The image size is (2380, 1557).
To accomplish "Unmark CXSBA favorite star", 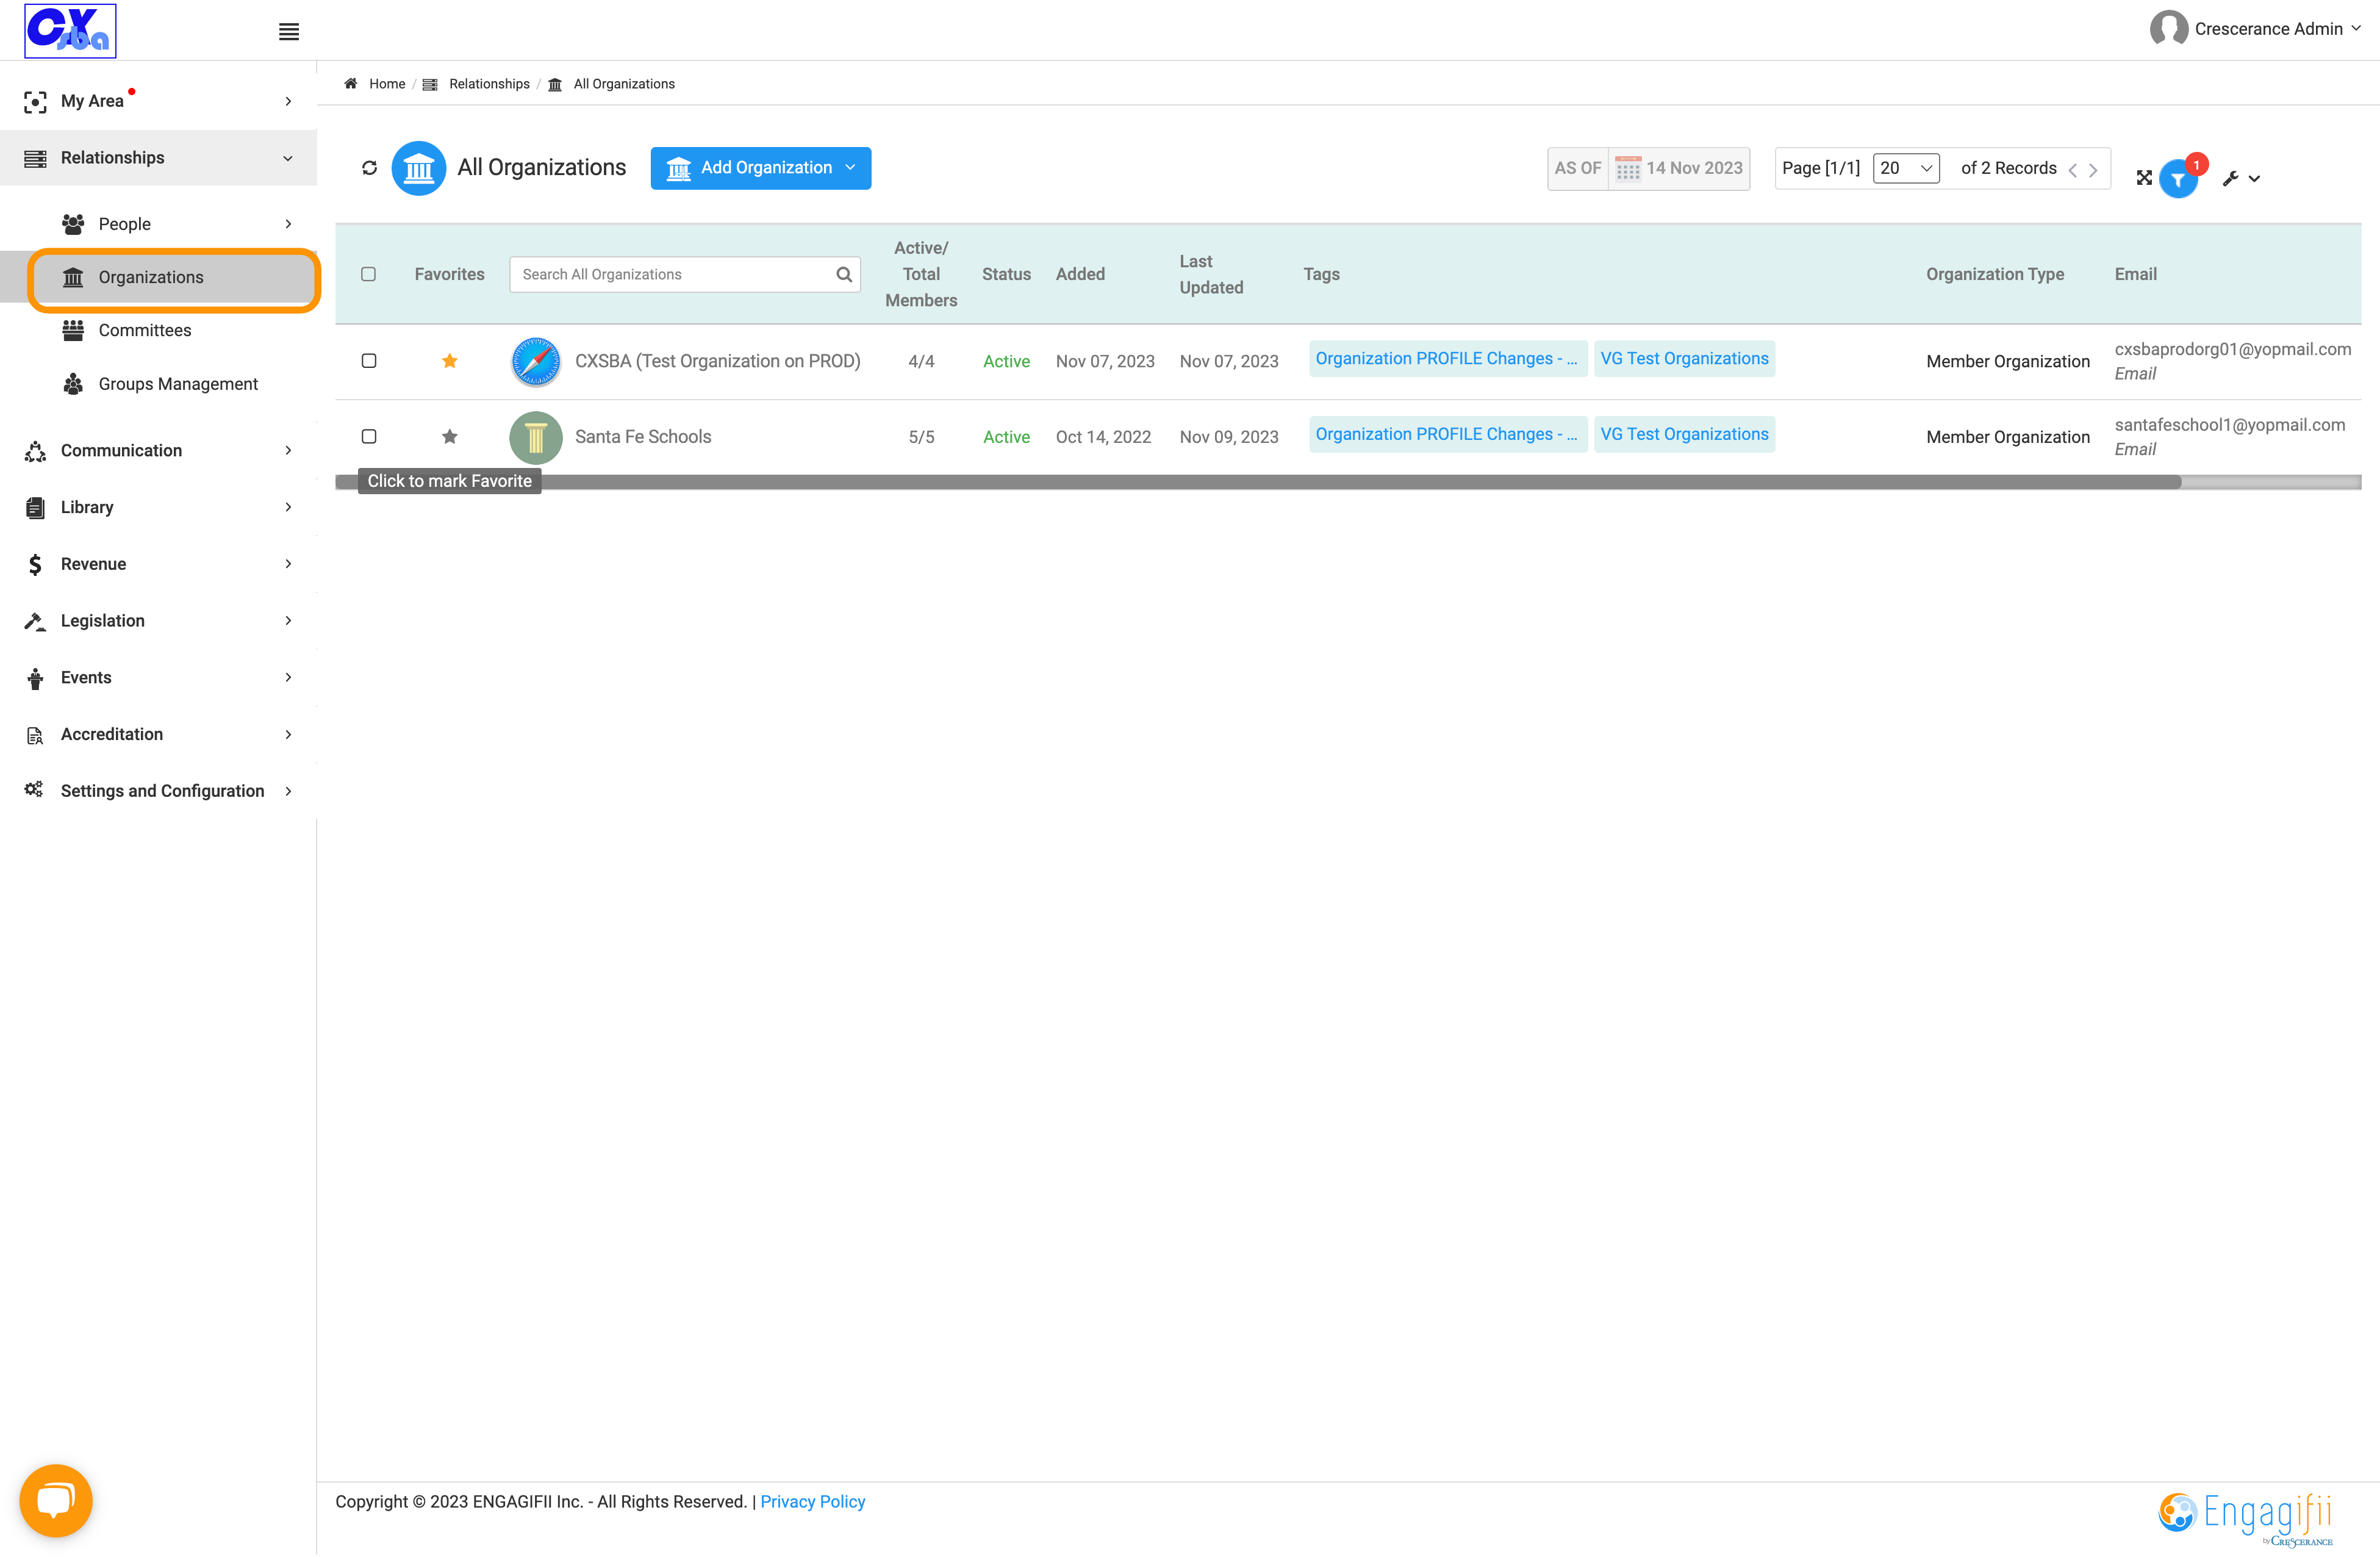I will click(x=450, y=361).
